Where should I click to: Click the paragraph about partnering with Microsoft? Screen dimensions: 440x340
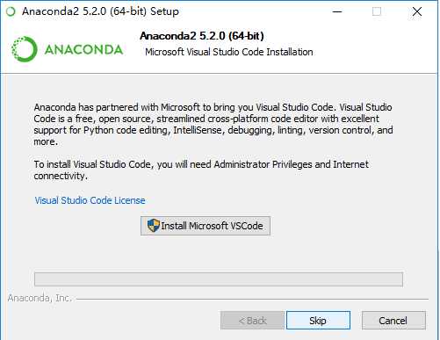click(x=213, y=124)
